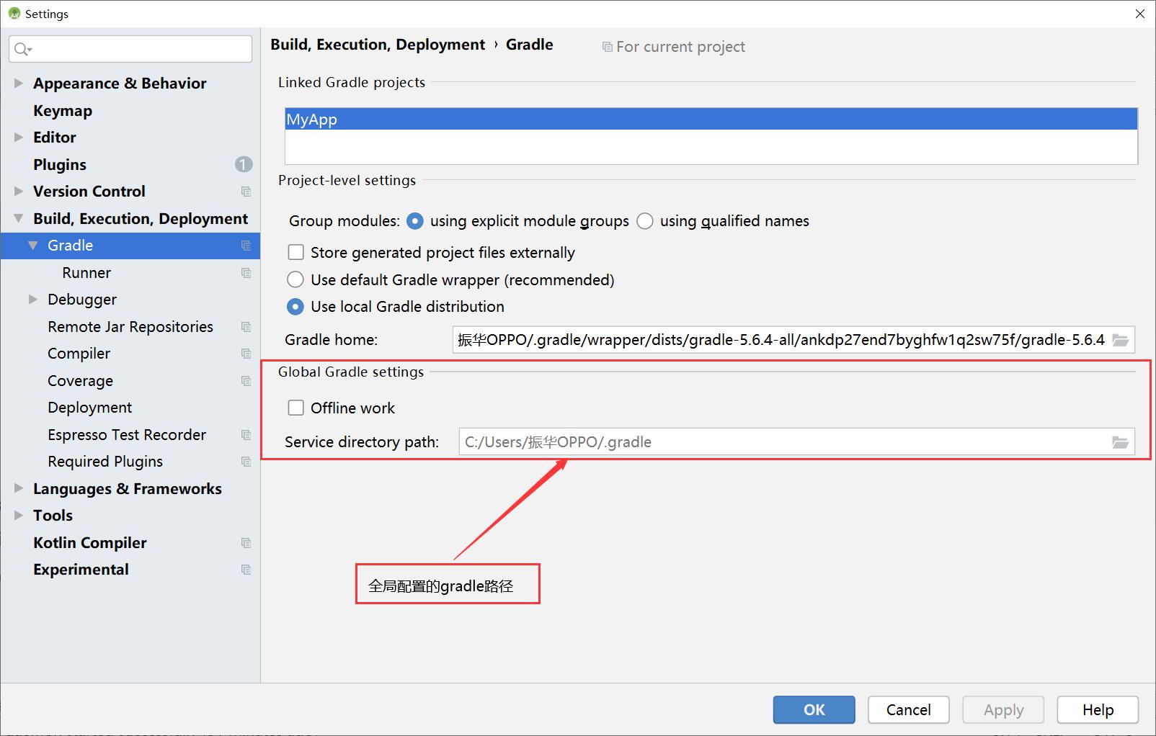Click project-level icon next to Kotlin Compiler
This screenshot has width=1156, height=736.
coord(246,543)
